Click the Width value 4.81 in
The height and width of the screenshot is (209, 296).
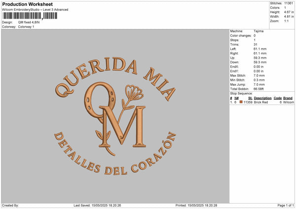point(289,17)
